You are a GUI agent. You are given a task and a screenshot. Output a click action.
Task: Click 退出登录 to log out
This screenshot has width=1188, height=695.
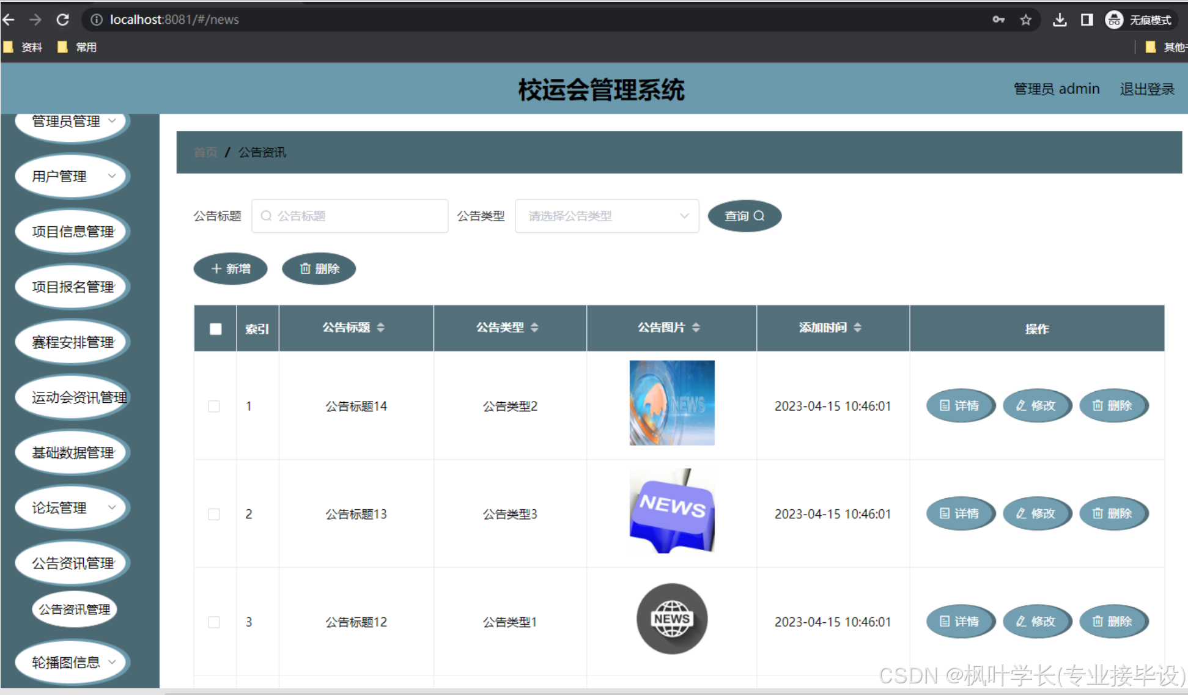[x=1147, y=89]
